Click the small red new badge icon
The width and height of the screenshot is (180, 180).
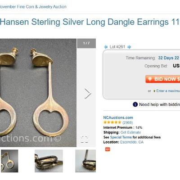point(108,149)
